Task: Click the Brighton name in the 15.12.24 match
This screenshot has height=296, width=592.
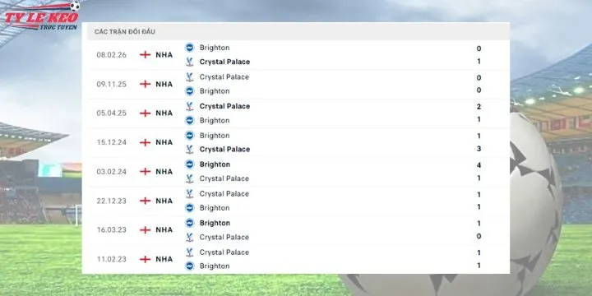Action: 215,136
